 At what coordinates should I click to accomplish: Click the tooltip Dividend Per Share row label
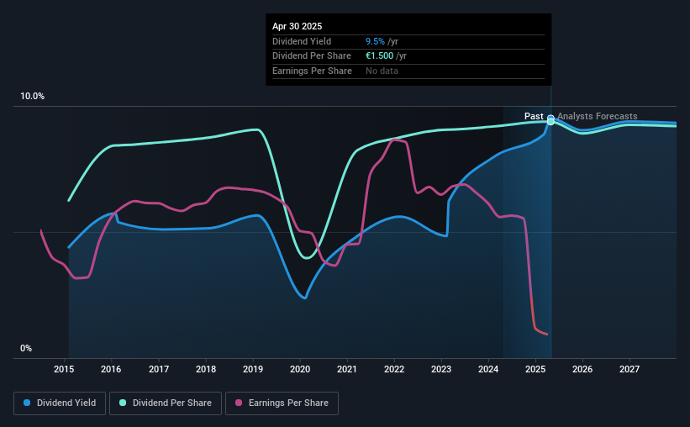click(312, 56)
